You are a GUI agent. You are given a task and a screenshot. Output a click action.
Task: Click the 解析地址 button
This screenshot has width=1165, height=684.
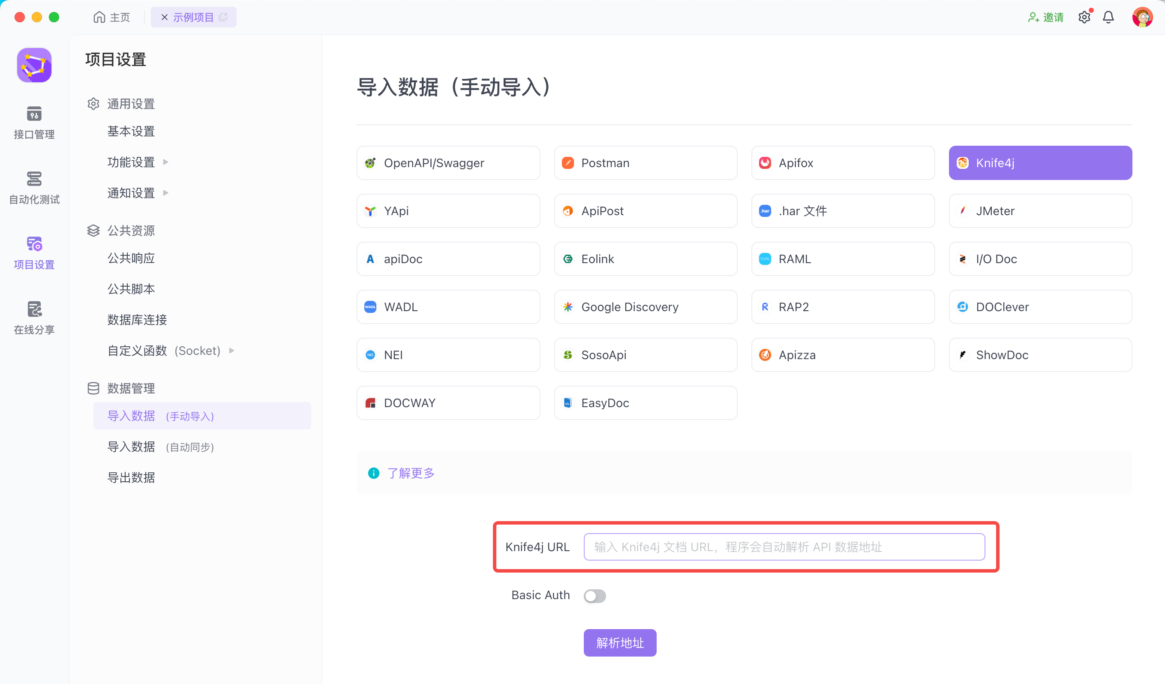tap(619, 642)
